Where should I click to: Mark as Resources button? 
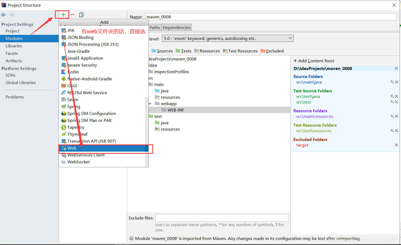coord(207,51)
